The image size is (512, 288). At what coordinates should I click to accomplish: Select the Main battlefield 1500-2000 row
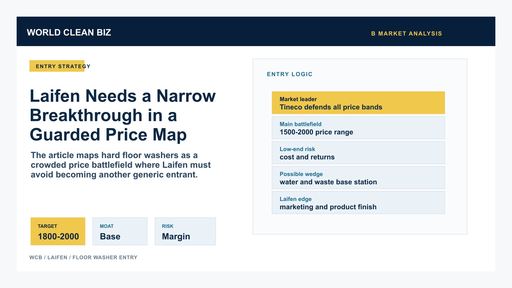(358, 128)
